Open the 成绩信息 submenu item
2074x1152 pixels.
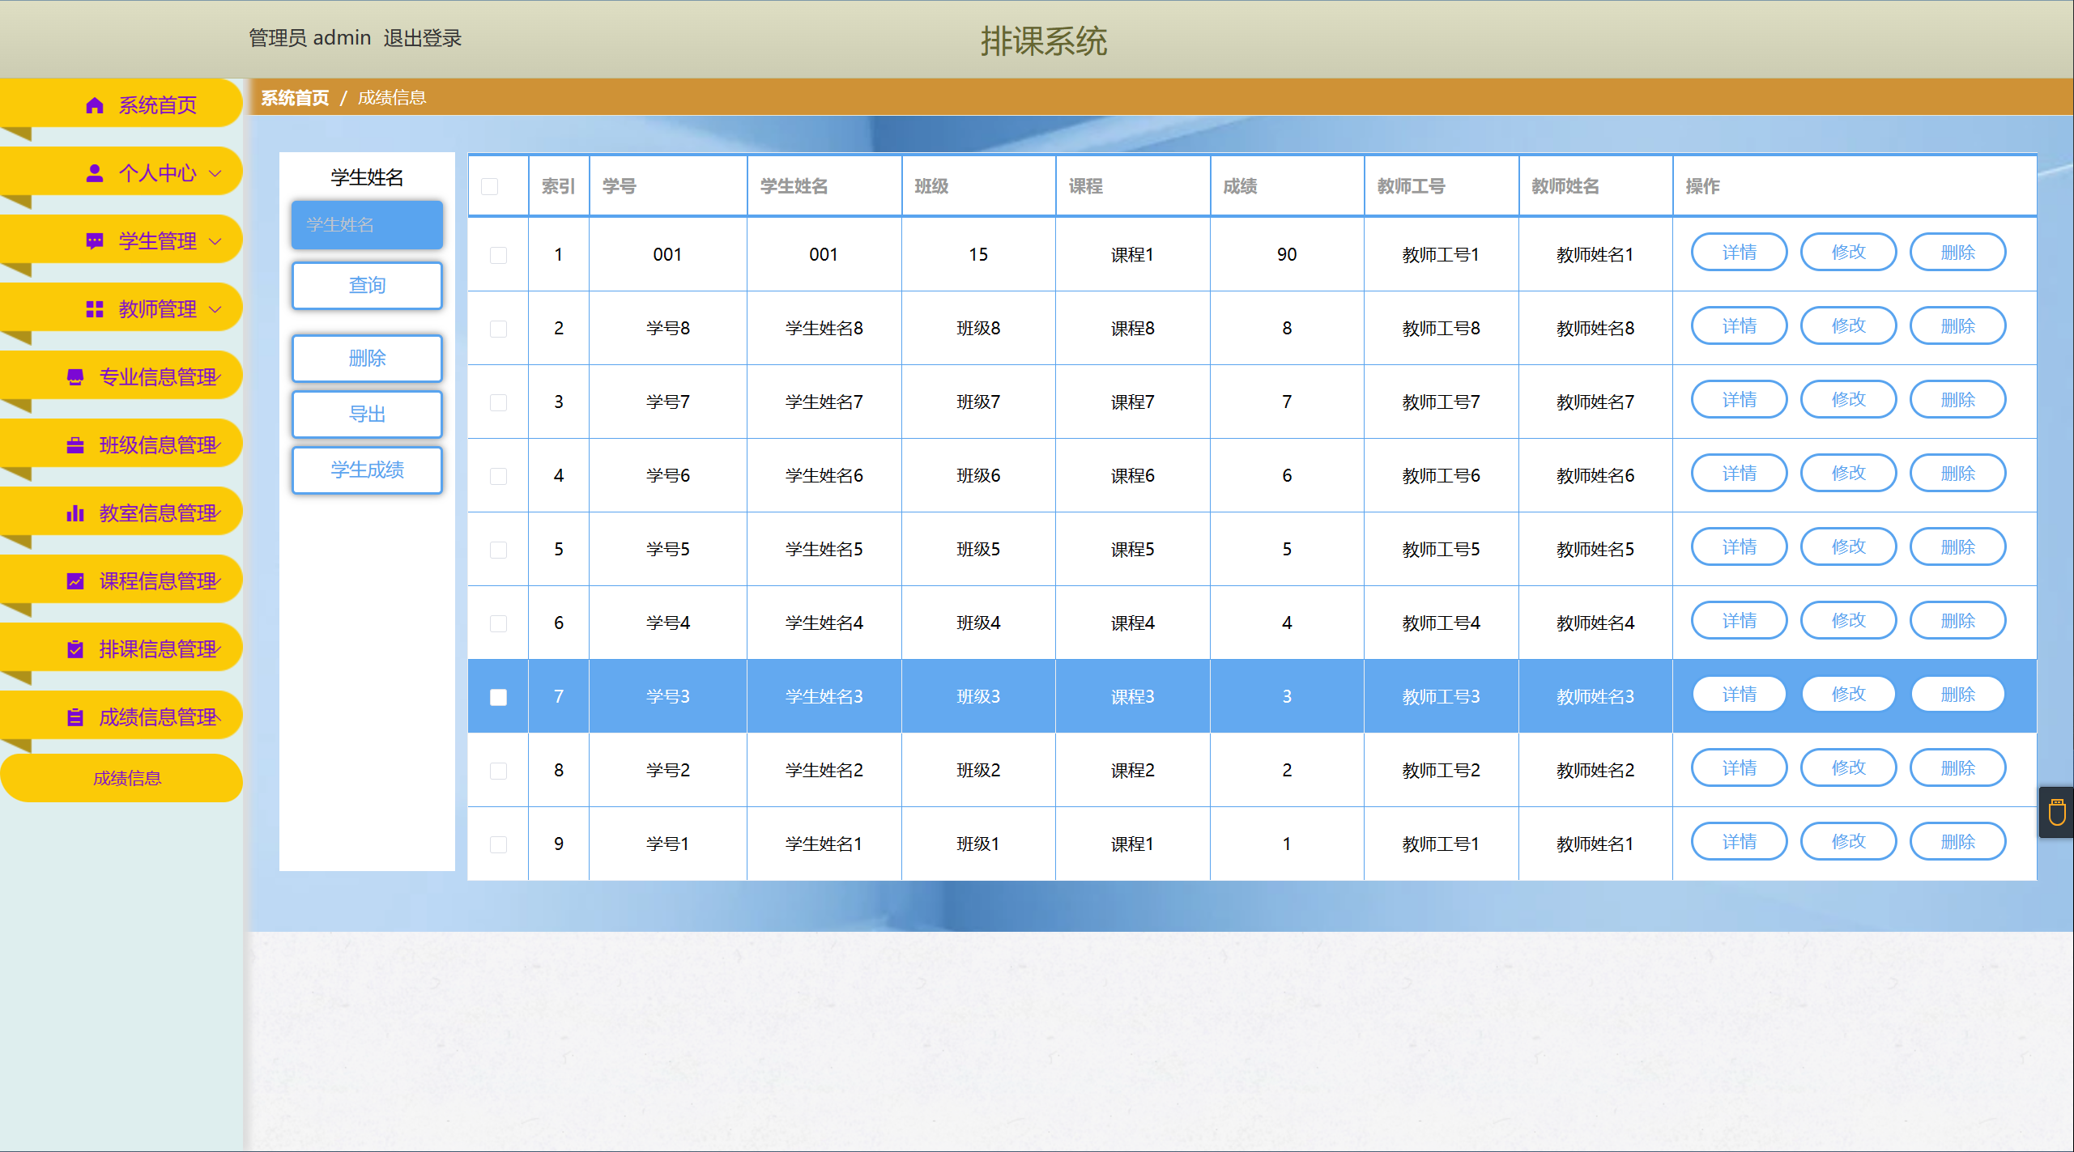[x=127, y=778]
